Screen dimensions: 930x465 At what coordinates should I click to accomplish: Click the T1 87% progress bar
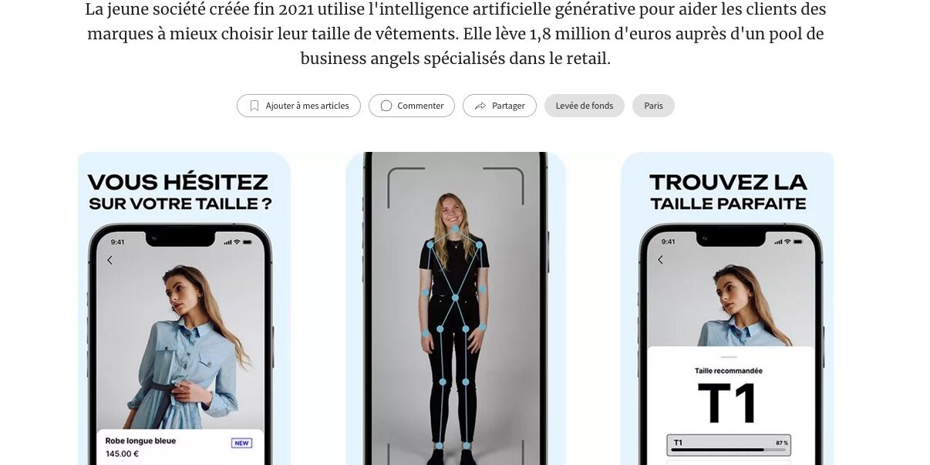(x=729, y=445)
